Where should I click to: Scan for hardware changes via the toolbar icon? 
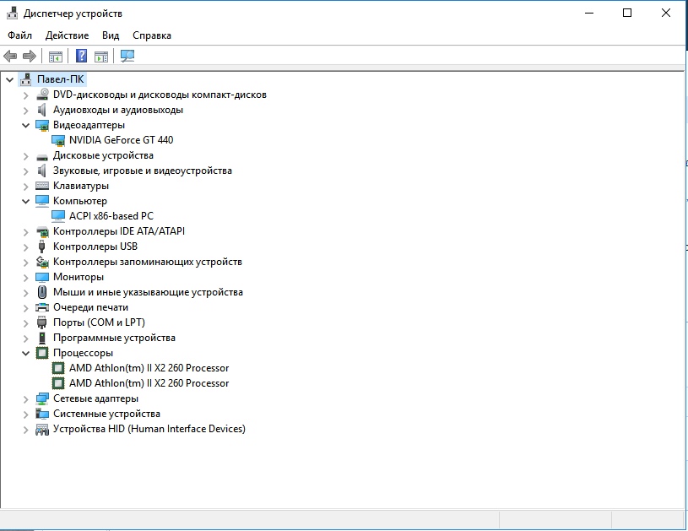(127, 57)
